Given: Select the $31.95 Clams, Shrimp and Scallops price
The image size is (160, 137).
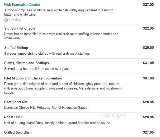Looking at the screenshot, I should click(x=148, y=63).
